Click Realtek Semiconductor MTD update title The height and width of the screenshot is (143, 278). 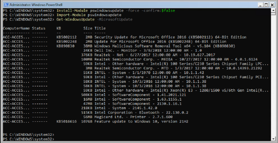click(x=178, y=68)
